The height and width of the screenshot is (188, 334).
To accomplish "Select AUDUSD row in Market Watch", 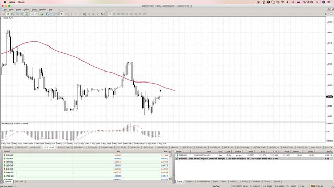I will [x=86, y=172].
